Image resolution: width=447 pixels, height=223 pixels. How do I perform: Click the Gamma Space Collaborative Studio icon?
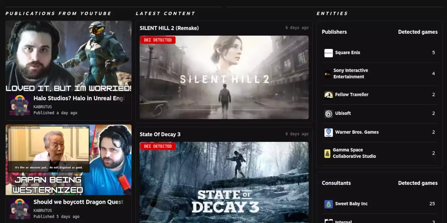tap(327, 154)
